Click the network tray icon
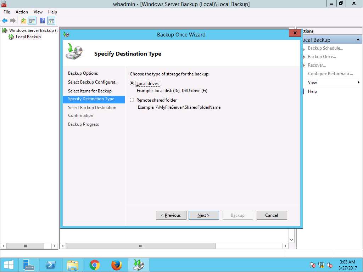363x272 pixels. 321,265
